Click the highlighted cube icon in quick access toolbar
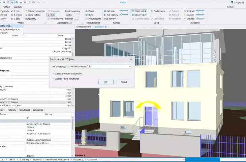Screen dimensions: 246x162 coord(12,2)
